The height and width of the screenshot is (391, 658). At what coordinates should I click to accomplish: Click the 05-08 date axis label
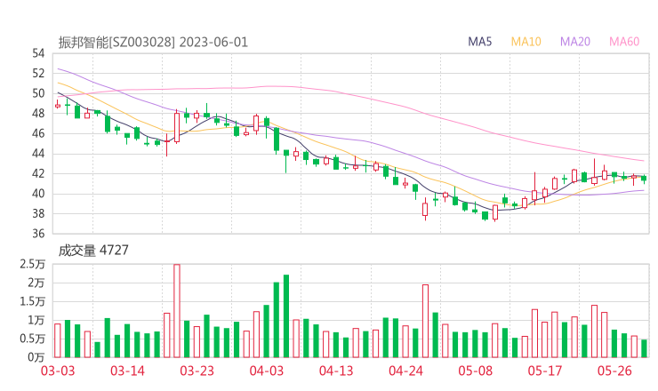click(476, 371)
